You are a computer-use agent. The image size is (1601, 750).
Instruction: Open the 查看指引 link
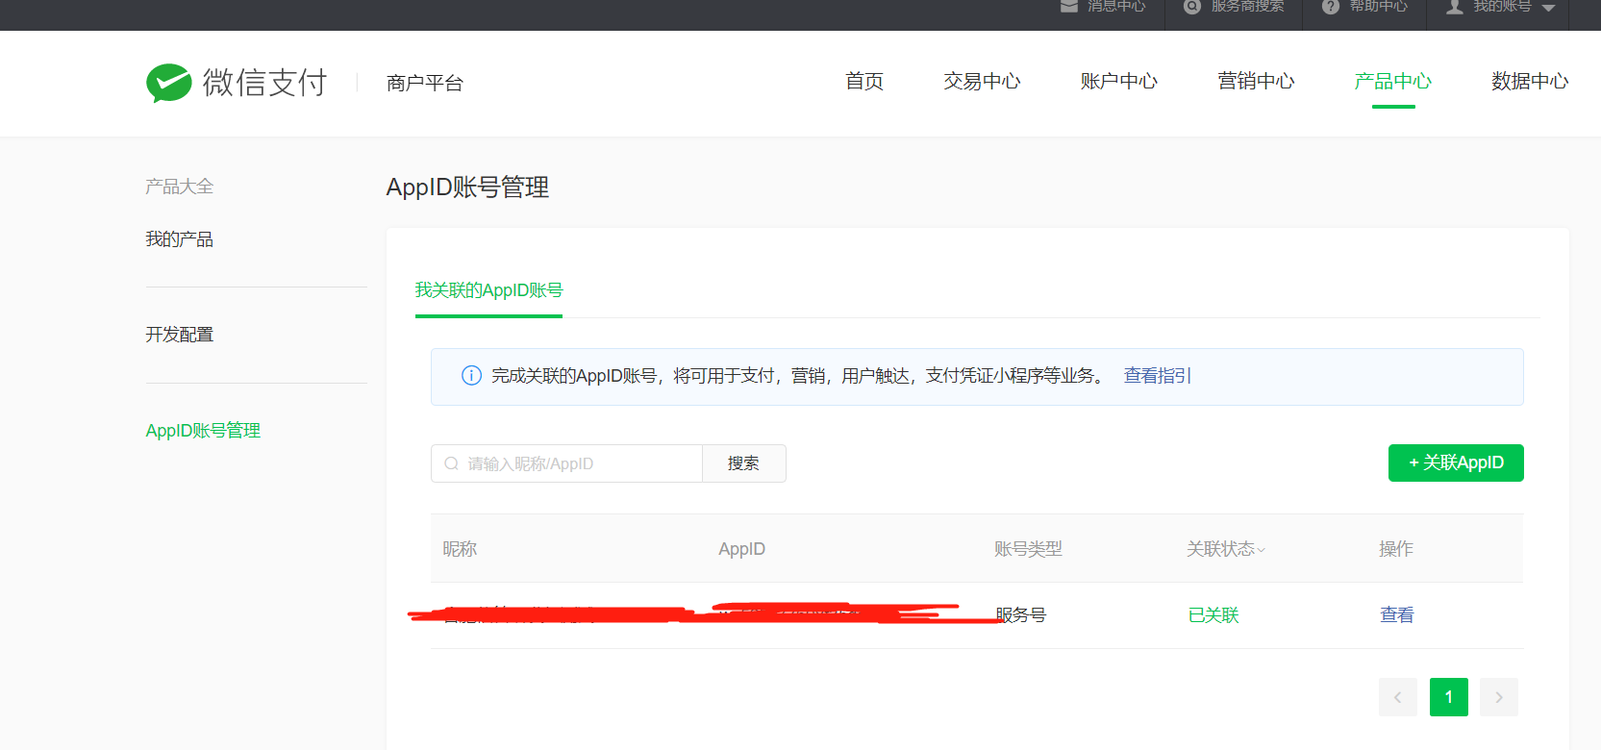(1158, 376)
